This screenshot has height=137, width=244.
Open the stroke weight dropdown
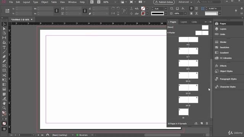coord(166,8)
